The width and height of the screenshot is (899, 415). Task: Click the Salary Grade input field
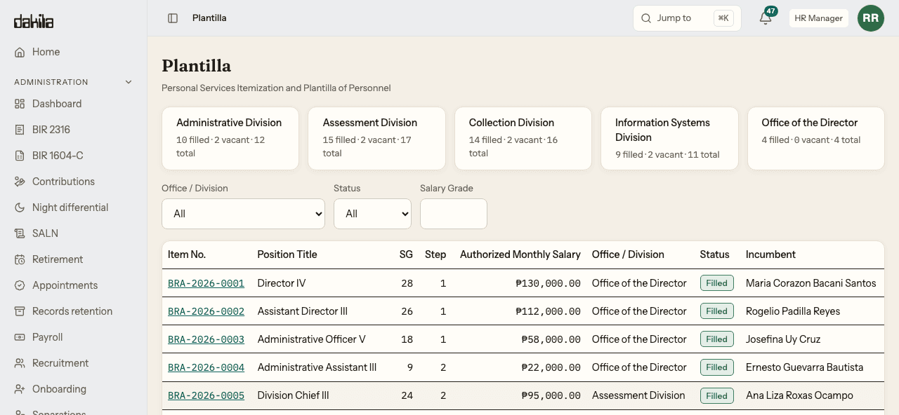coord(454,214)
